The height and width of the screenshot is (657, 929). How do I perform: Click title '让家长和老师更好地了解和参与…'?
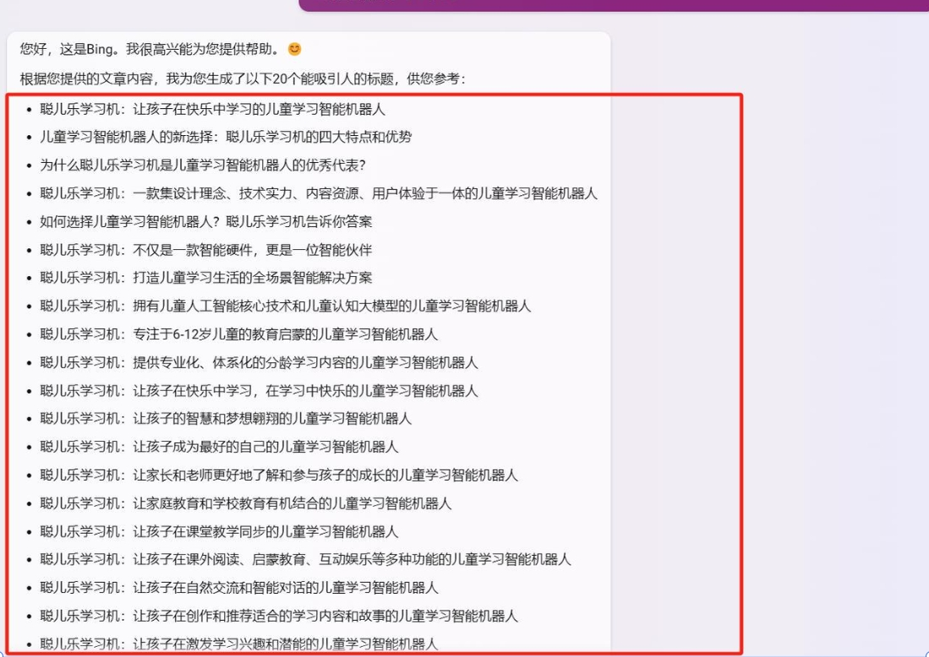[279, 475]
